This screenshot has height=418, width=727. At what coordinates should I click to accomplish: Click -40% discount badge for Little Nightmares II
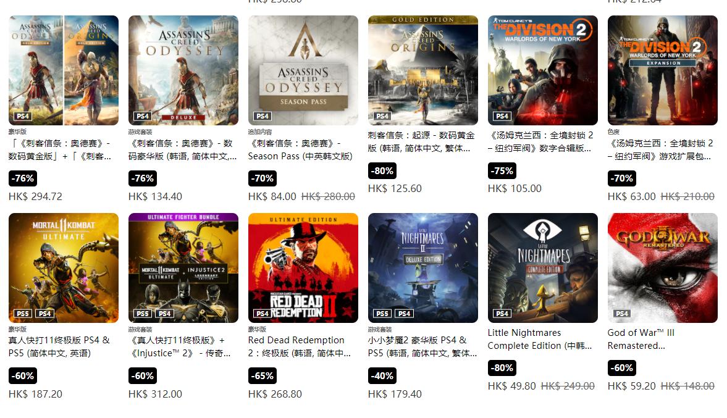[382, 376]
